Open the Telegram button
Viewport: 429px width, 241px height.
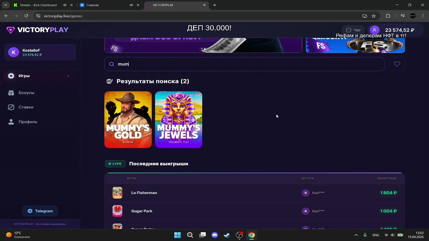(x=40, y=211)
